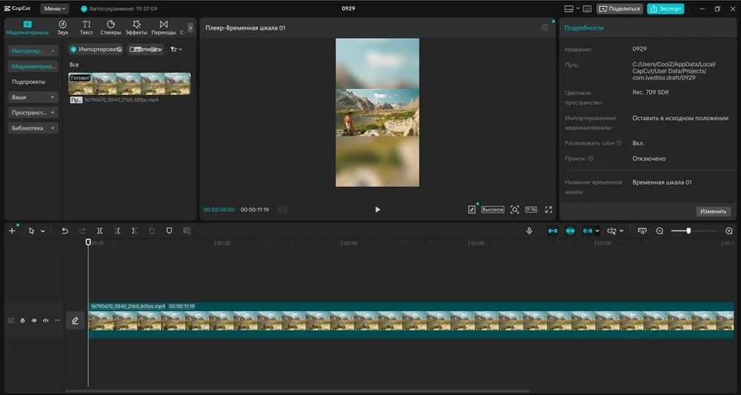Screen dimensions: 741x395
Task: Click the focus frame icon in player
Action: coord(515,209)
